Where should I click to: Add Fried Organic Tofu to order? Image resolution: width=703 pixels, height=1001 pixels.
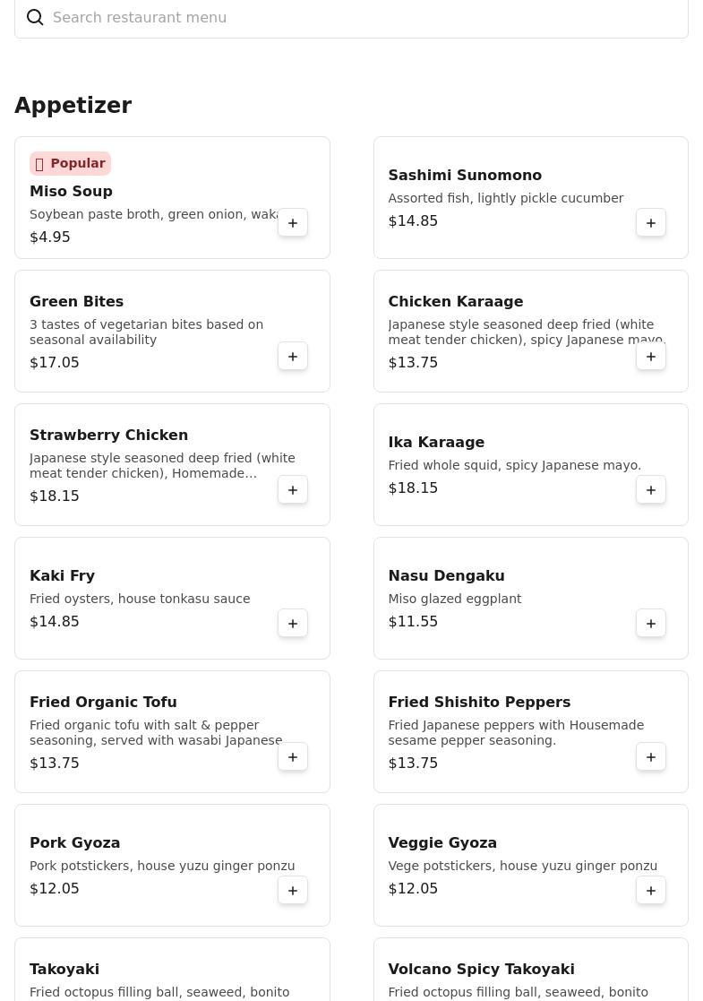(x=293, y=756)
